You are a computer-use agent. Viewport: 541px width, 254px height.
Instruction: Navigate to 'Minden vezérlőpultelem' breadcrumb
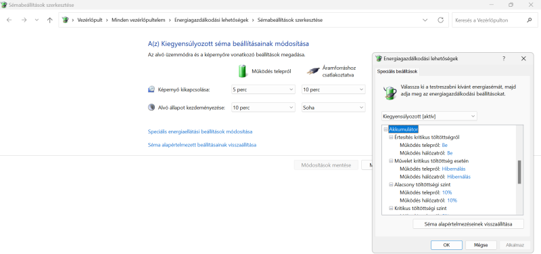pyautogui.click(x=139, y=20)
